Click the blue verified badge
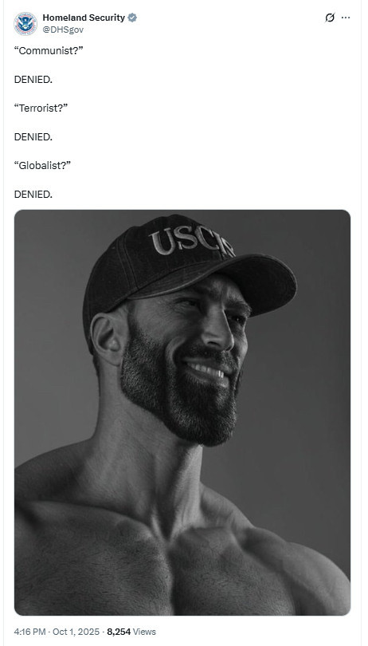This screenshot has height=646, width=368. [132, 18]
